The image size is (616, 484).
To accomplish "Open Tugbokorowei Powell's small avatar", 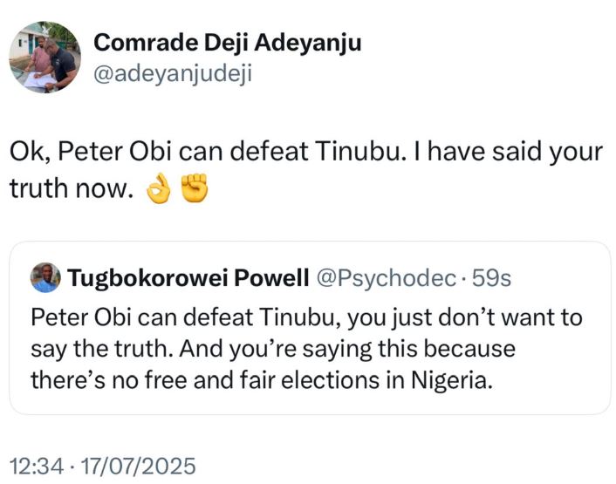I will (x=45, y=277).
